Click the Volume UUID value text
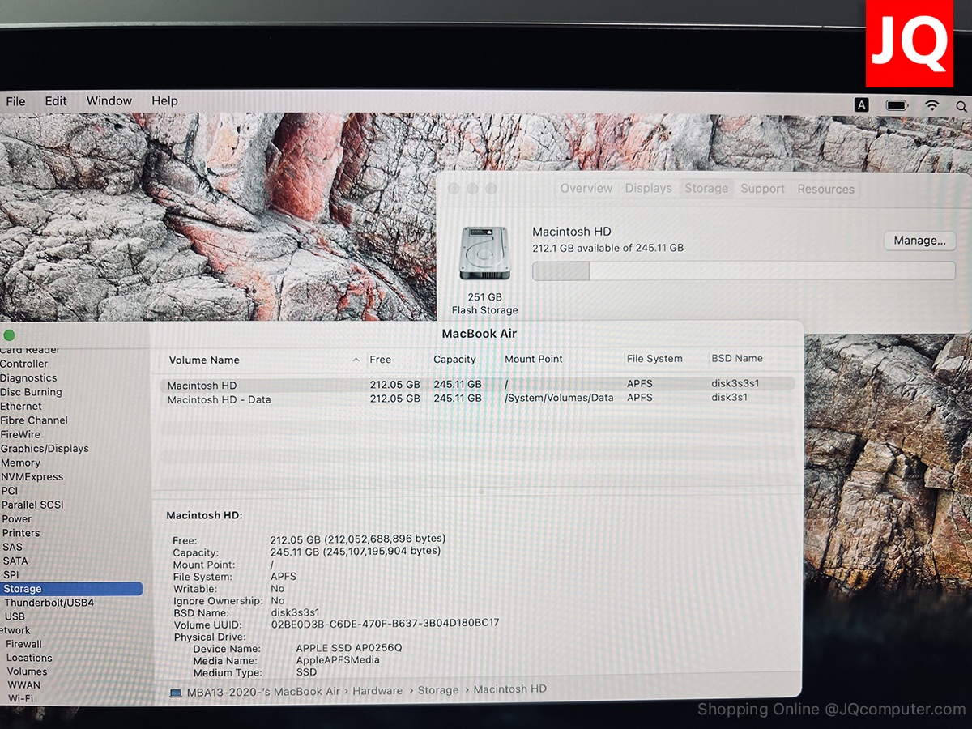972x729 pixels. point(385,624)
